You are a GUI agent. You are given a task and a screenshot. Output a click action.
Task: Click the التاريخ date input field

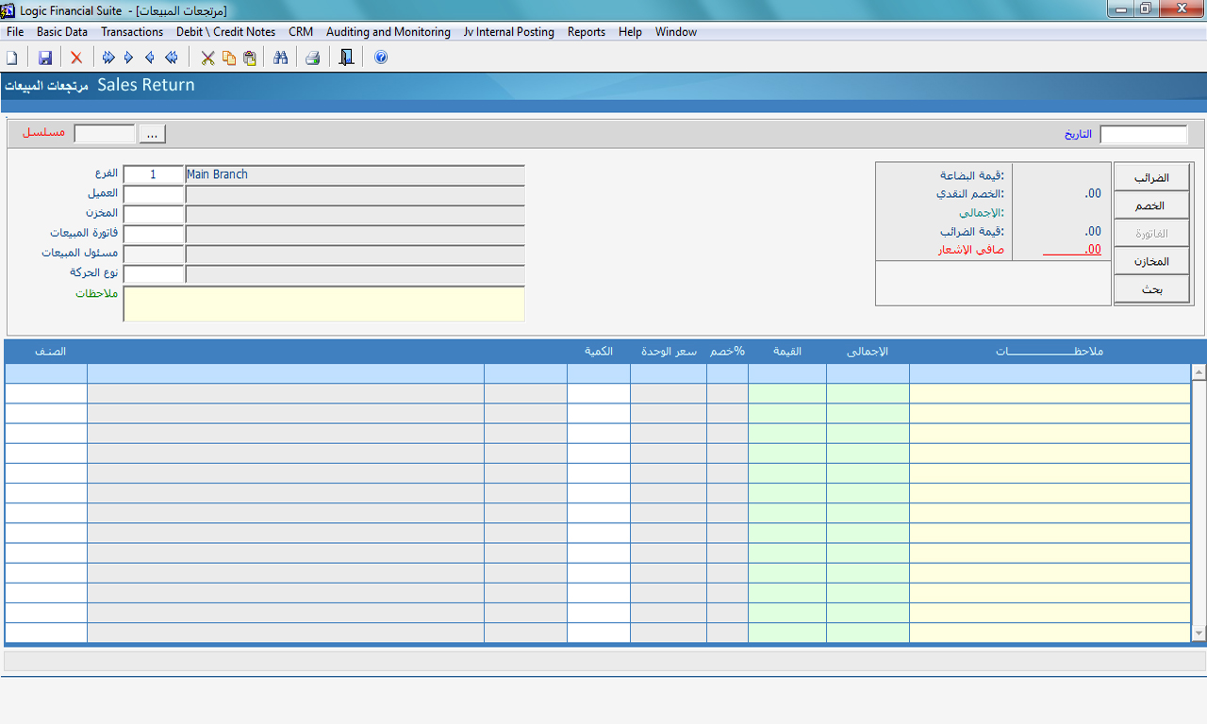[x=1143, y=134]
